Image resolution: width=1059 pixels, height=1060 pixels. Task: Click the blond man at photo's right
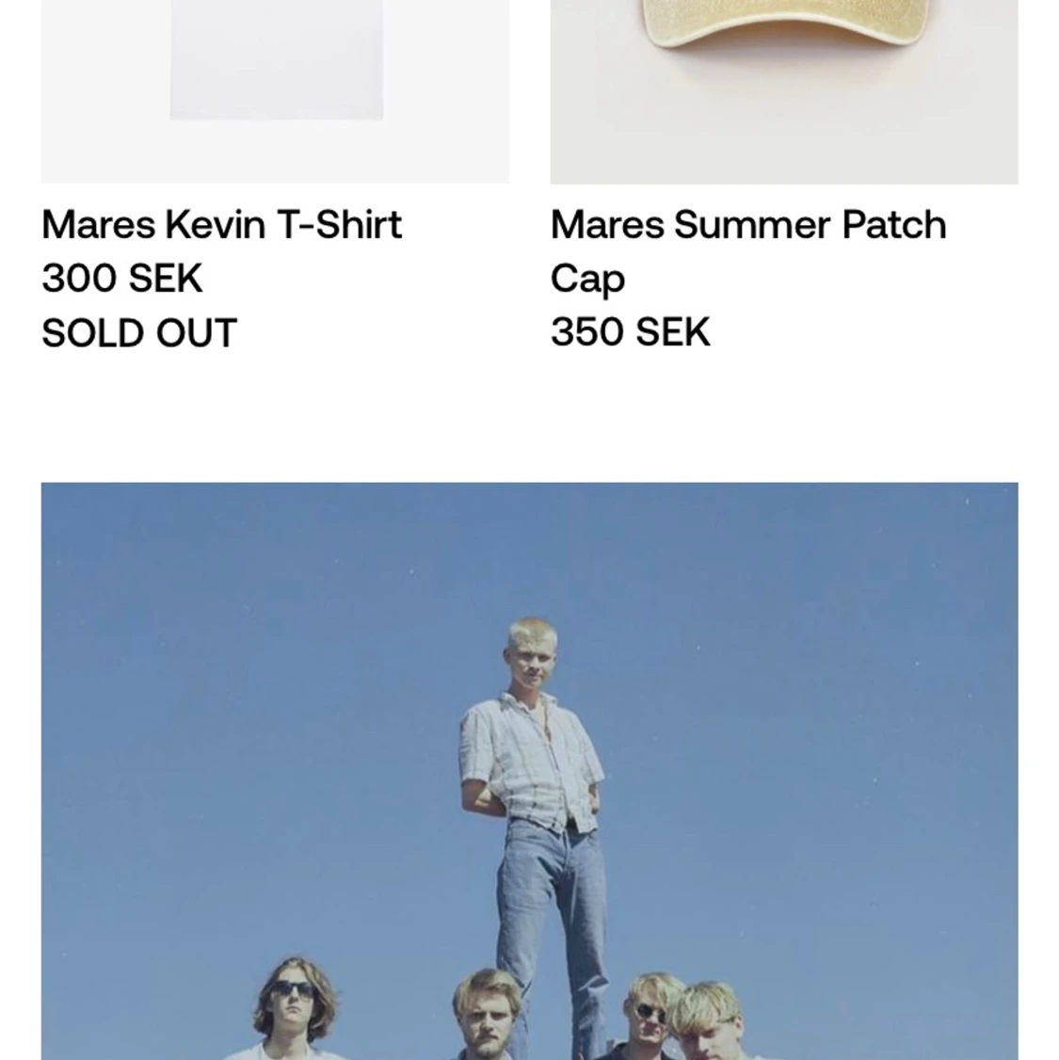[710, 1022]
